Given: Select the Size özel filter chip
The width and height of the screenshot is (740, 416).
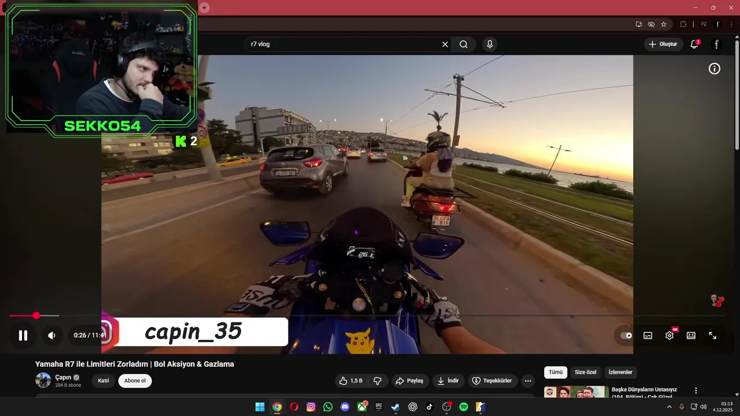Looking at the screenshot, I should pos(585,372).
